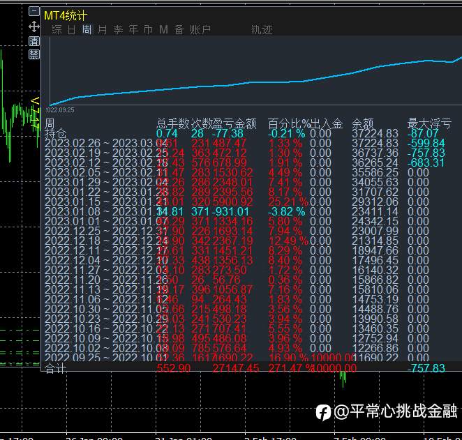Select the 持仓 open positions row
Viewport: 462px width, 440px height.
pyautogui.click(x=56, y=134)
